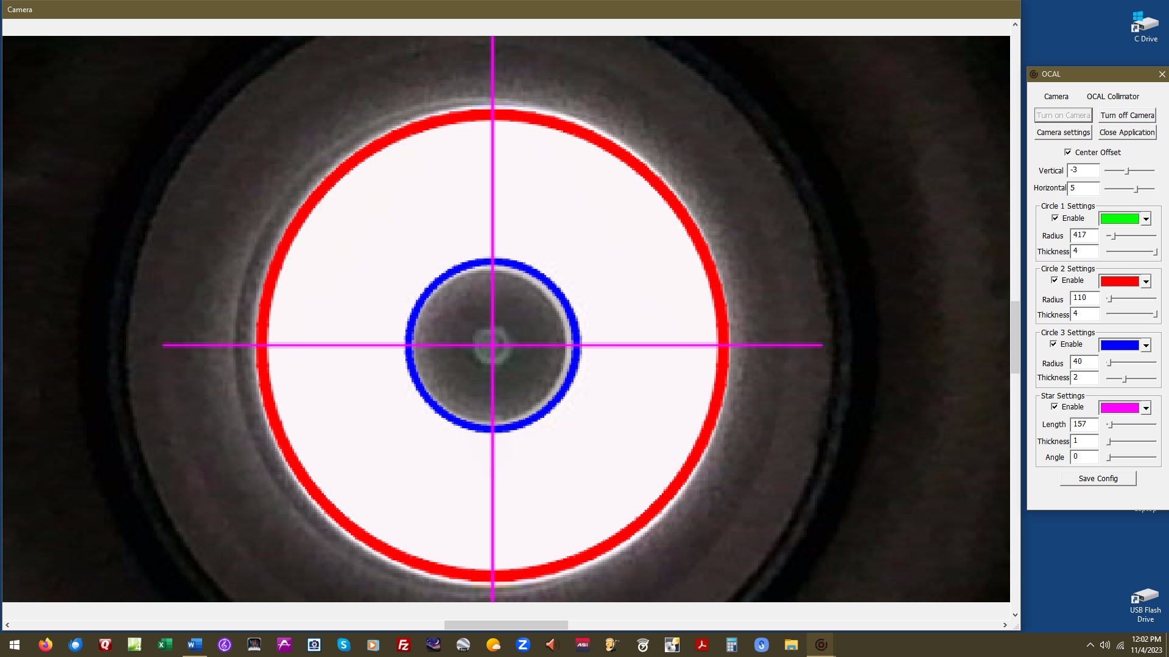Click the blue Circle 3 color swatch

[x=1119, y=345]
